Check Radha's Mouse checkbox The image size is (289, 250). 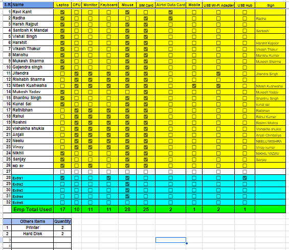[x=127, y=18]
